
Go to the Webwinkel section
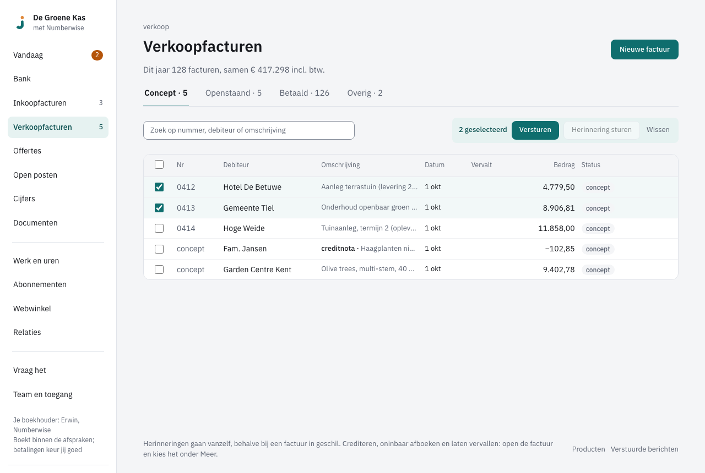(58, 309)
